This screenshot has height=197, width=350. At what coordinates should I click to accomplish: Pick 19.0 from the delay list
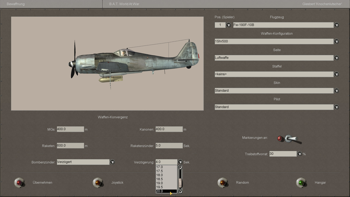167,183
